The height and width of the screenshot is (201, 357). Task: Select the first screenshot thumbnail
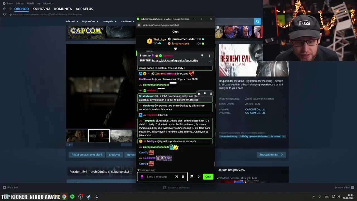tap(77, 136)
